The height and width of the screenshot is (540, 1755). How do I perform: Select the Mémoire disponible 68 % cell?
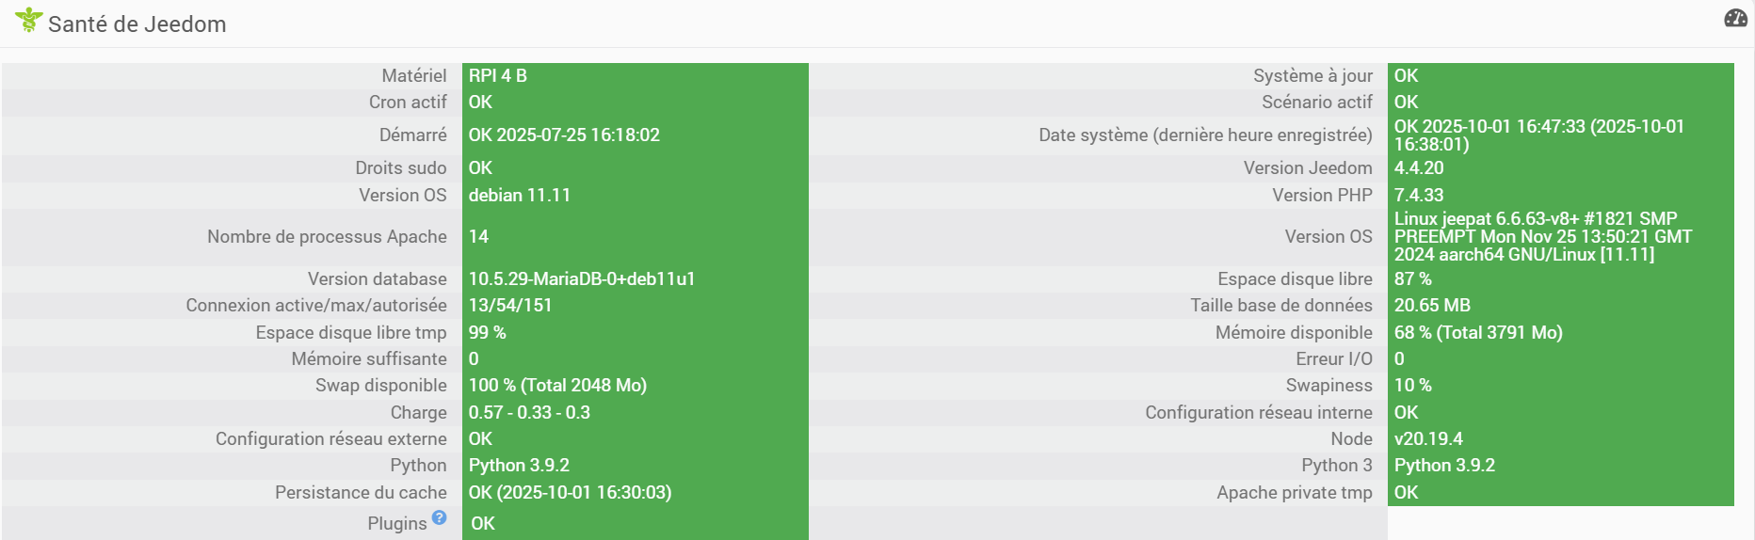coord(1478,333)
